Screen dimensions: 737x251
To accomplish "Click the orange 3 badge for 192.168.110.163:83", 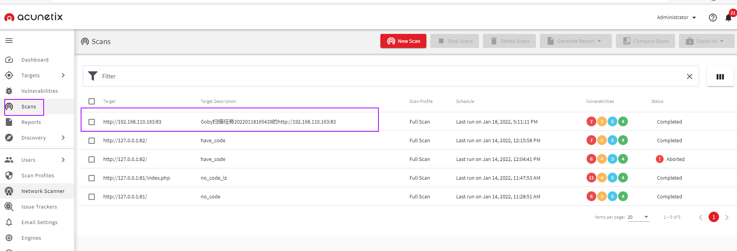I will (x=602, y=122).
